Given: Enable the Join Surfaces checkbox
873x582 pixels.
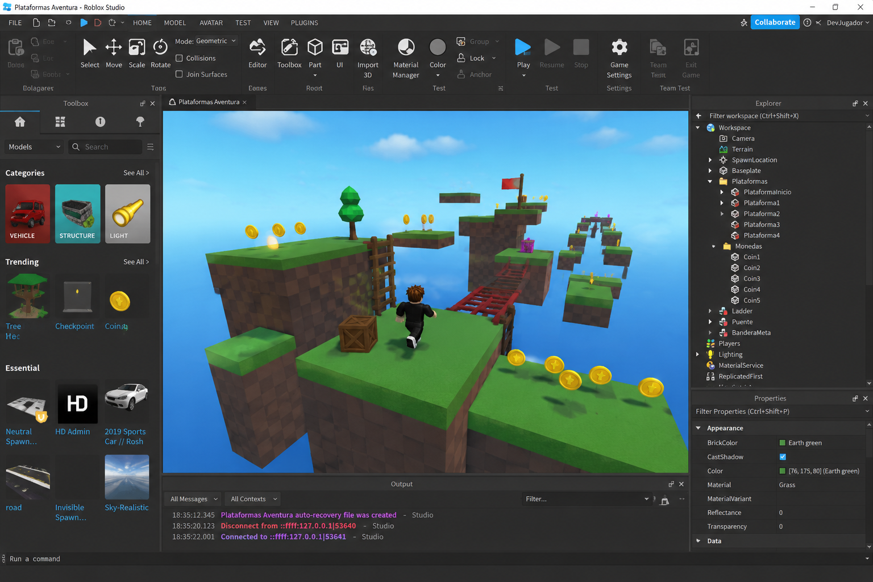Looking at the screenshot, I should [179, 74].
